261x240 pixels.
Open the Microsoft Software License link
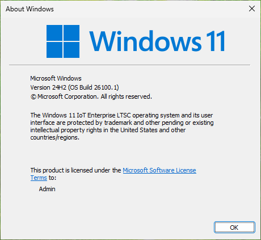click(159, 170)
